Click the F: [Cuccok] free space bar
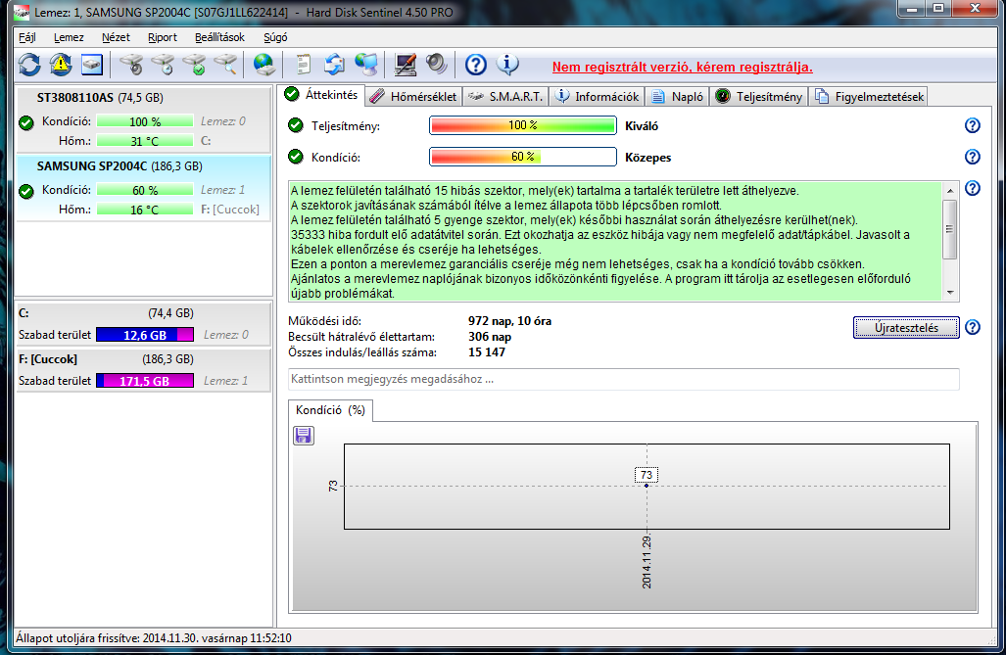This screenshot has width=1006, height=655. pyautogui.click(x=145, y=381)
